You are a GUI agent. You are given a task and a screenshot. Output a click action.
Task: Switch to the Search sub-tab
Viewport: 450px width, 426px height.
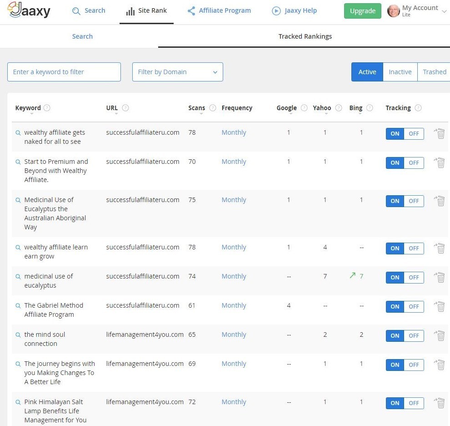82,36
